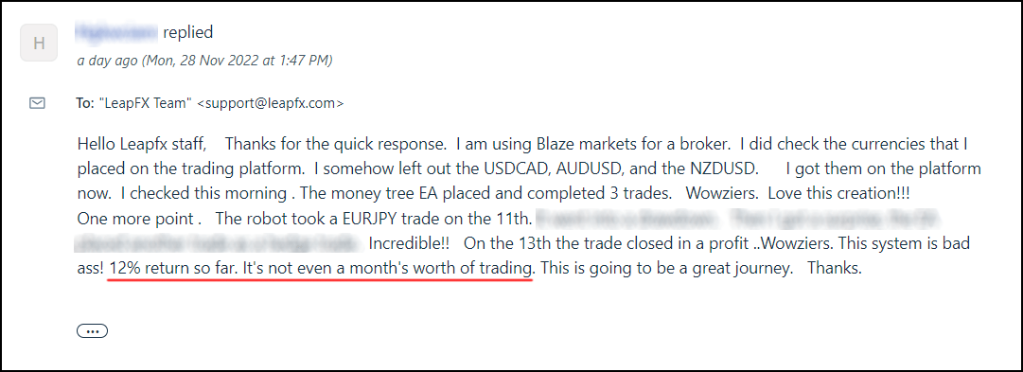Click the 'replied' label next to sender
Viewport: 1023px width, 372px height.
click(x=188, y=31)
